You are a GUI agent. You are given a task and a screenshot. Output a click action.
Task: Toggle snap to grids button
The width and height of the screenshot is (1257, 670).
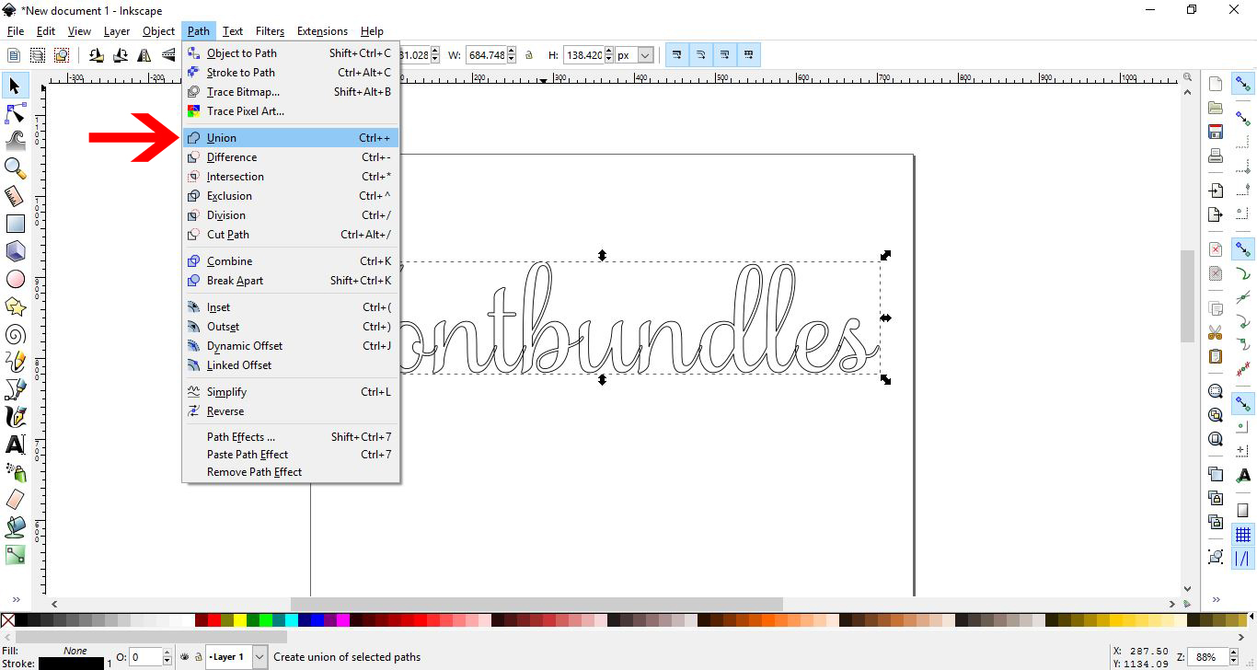(1243, 535)
